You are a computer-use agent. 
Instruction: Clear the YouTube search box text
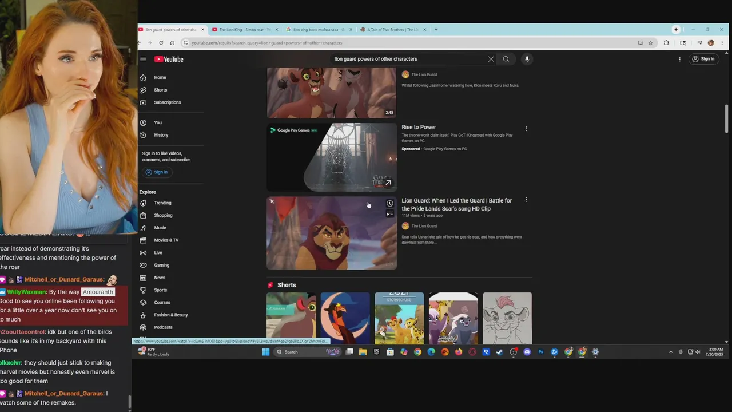(x=491, y=59)
